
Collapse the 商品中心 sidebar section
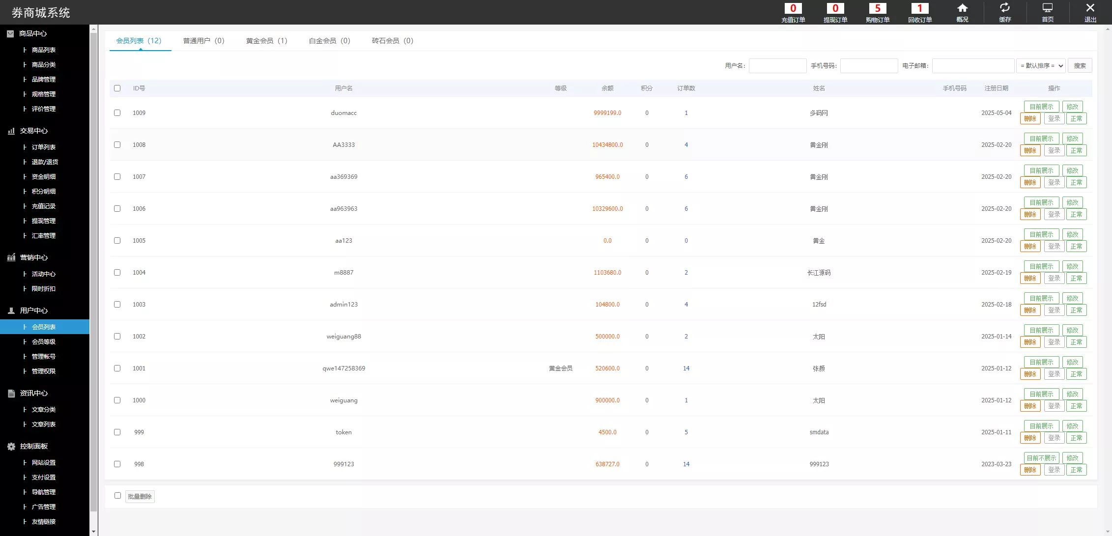tap(33, 33)
